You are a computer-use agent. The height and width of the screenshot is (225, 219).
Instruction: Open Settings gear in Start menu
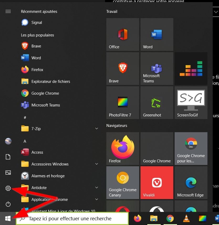(x=8, y=188)
